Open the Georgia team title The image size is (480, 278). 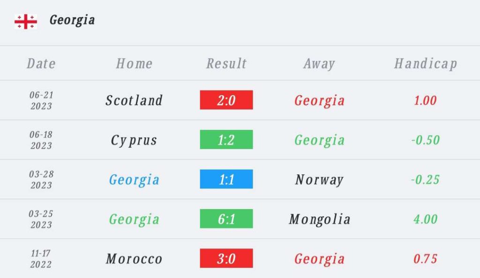pyautogui.click(x=72, y=21)
